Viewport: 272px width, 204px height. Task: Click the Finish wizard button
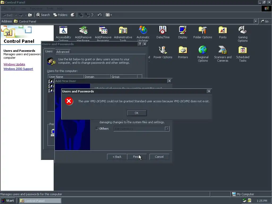(x=137, y=157)
